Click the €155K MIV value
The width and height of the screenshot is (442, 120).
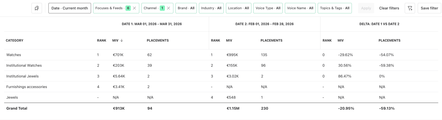point(232,66)
